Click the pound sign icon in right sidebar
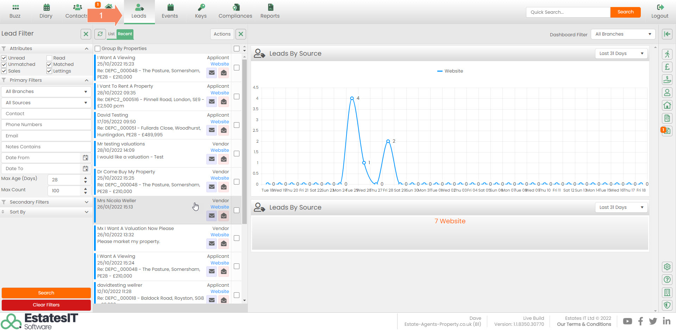Image resolution: width=676 pixels, height=330 pixels. click(x=667, y=67)
